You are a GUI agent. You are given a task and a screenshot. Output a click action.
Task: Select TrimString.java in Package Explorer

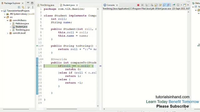22,30
